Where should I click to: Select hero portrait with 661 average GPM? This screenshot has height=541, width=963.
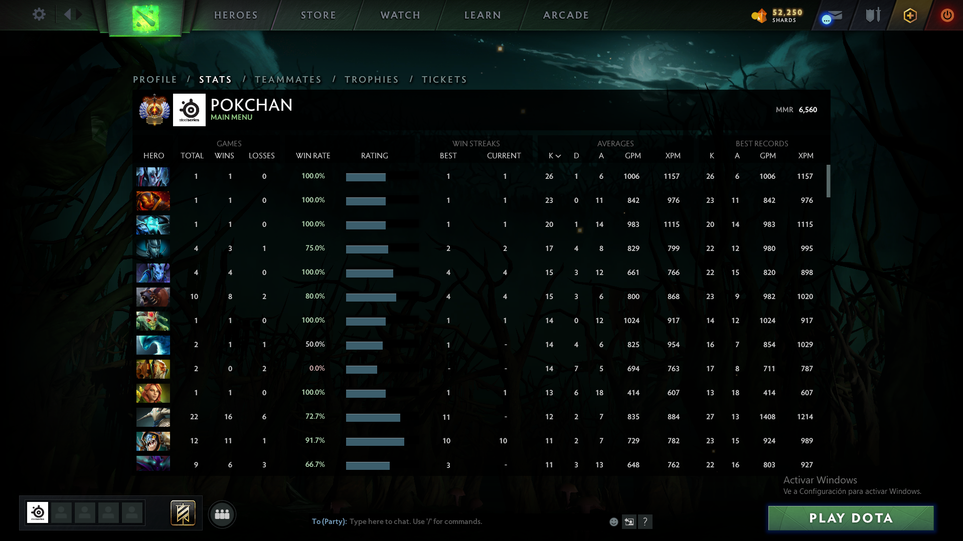click(153, 273)
